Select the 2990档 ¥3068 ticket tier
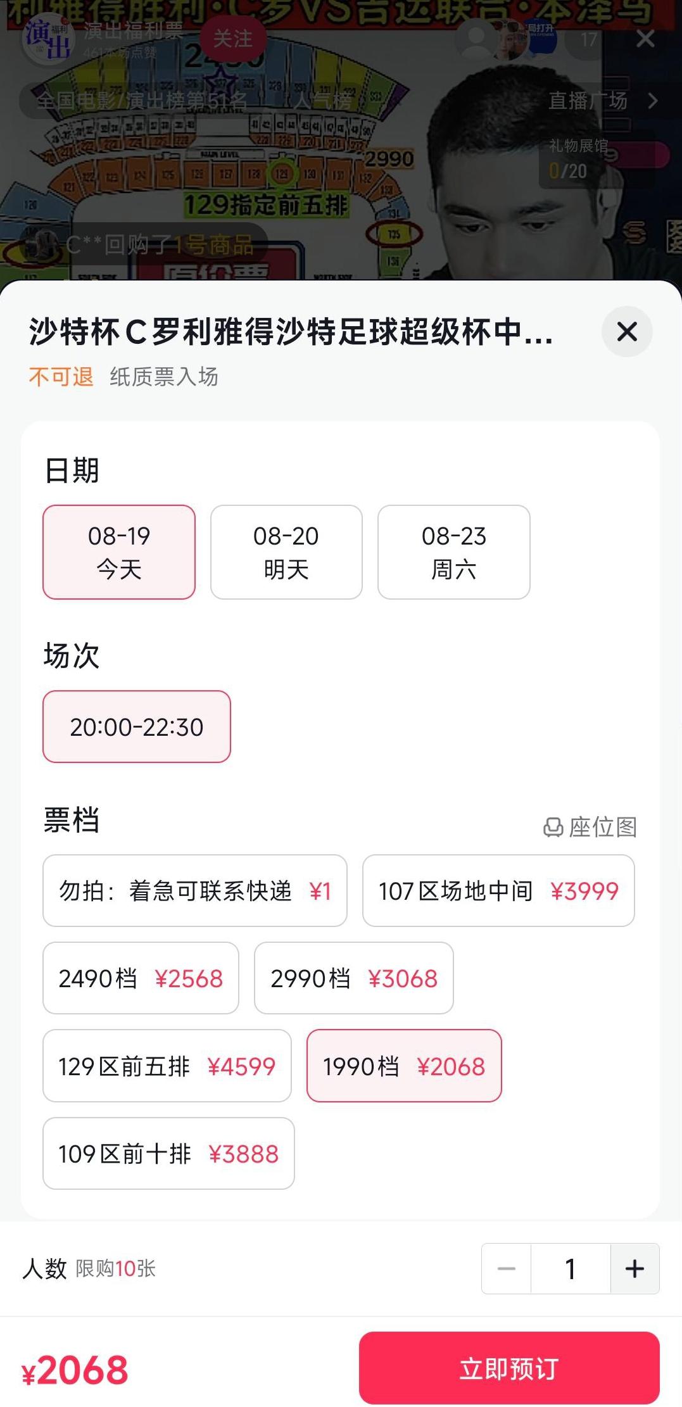 pos(354,978)
